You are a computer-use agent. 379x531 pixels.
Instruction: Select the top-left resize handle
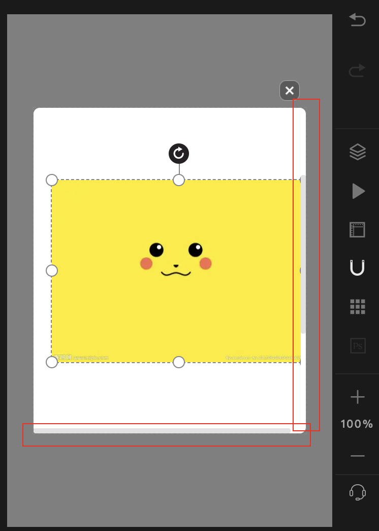point(52,180)
